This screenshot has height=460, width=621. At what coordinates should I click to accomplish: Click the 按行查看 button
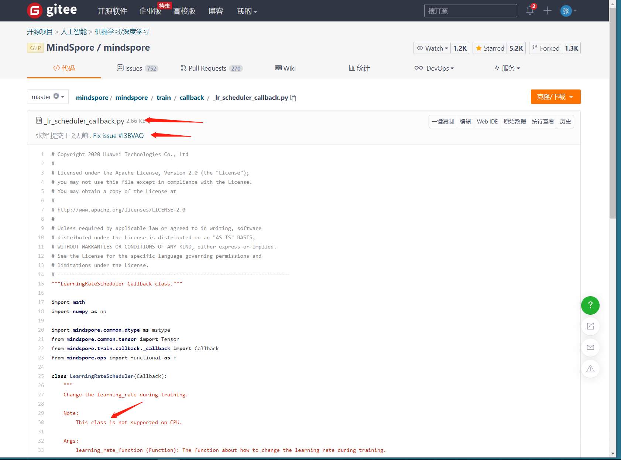click(543, 121)
